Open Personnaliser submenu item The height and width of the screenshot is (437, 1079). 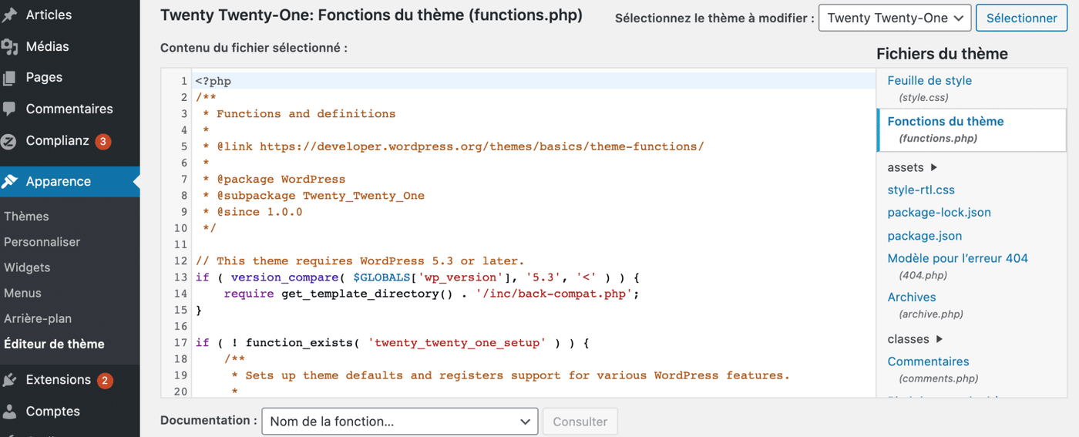coord(42,242)
